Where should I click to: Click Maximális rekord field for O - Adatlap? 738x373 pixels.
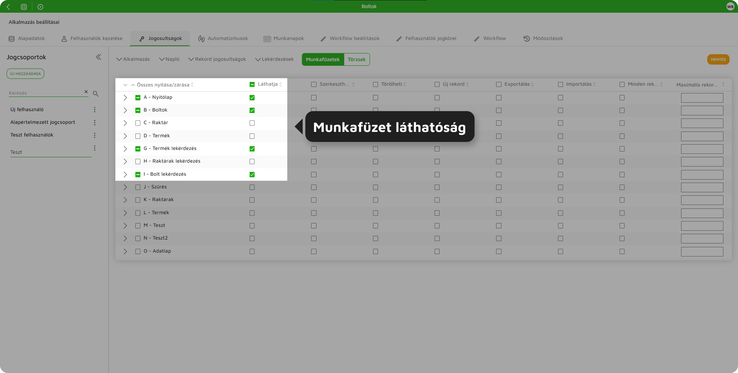(x=702, y=251)
